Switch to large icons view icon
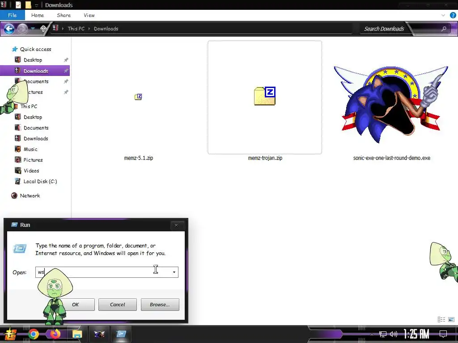458x343 pixels. point(451,320)
